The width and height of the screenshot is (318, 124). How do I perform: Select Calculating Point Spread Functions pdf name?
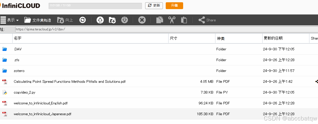[69, 82]
